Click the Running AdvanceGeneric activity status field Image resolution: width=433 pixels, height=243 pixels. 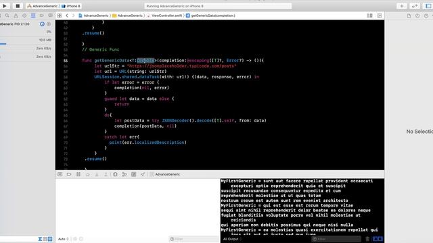(218, 6)
